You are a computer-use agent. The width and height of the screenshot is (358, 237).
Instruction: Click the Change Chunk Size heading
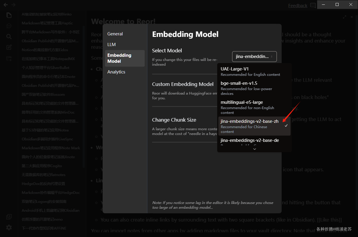(174, 120)
